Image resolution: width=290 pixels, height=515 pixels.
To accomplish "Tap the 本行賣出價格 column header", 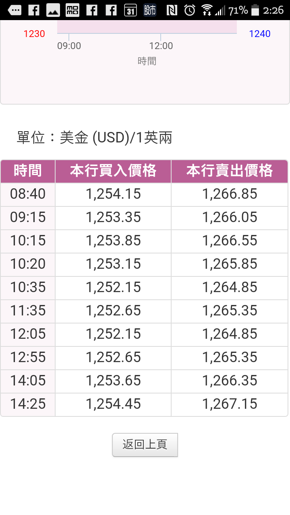I will [x=230, y=171].
